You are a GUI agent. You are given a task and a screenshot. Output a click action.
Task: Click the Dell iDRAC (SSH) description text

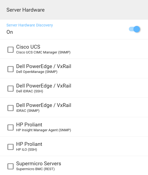click(30, 91)
